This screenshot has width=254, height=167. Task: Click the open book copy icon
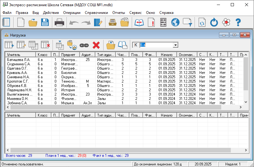[123, 45]
